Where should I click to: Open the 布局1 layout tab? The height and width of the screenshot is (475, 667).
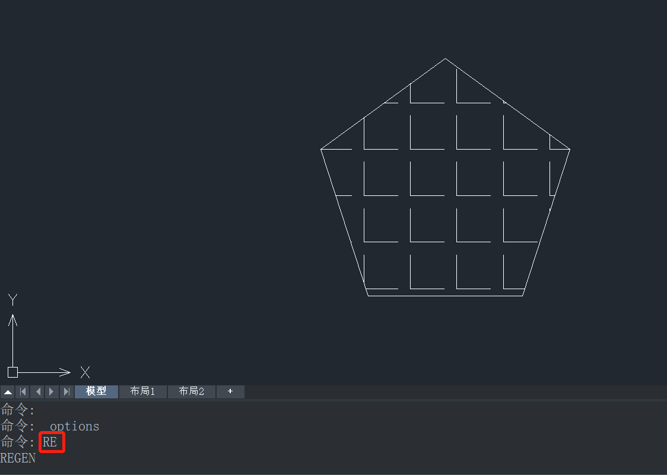pyautogui.click(x=142, y=391)
